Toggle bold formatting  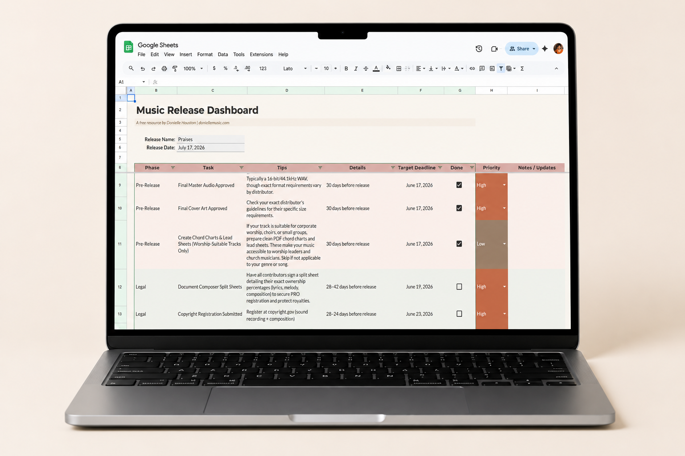(x=346, y=69)
